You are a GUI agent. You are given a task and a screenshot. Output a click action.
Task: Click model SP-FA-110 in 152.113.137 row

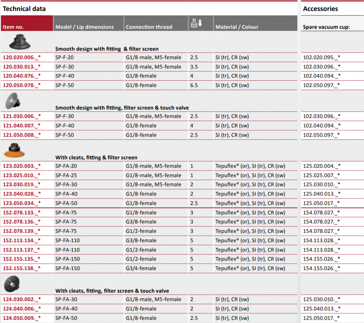click(x=67, y=250)
